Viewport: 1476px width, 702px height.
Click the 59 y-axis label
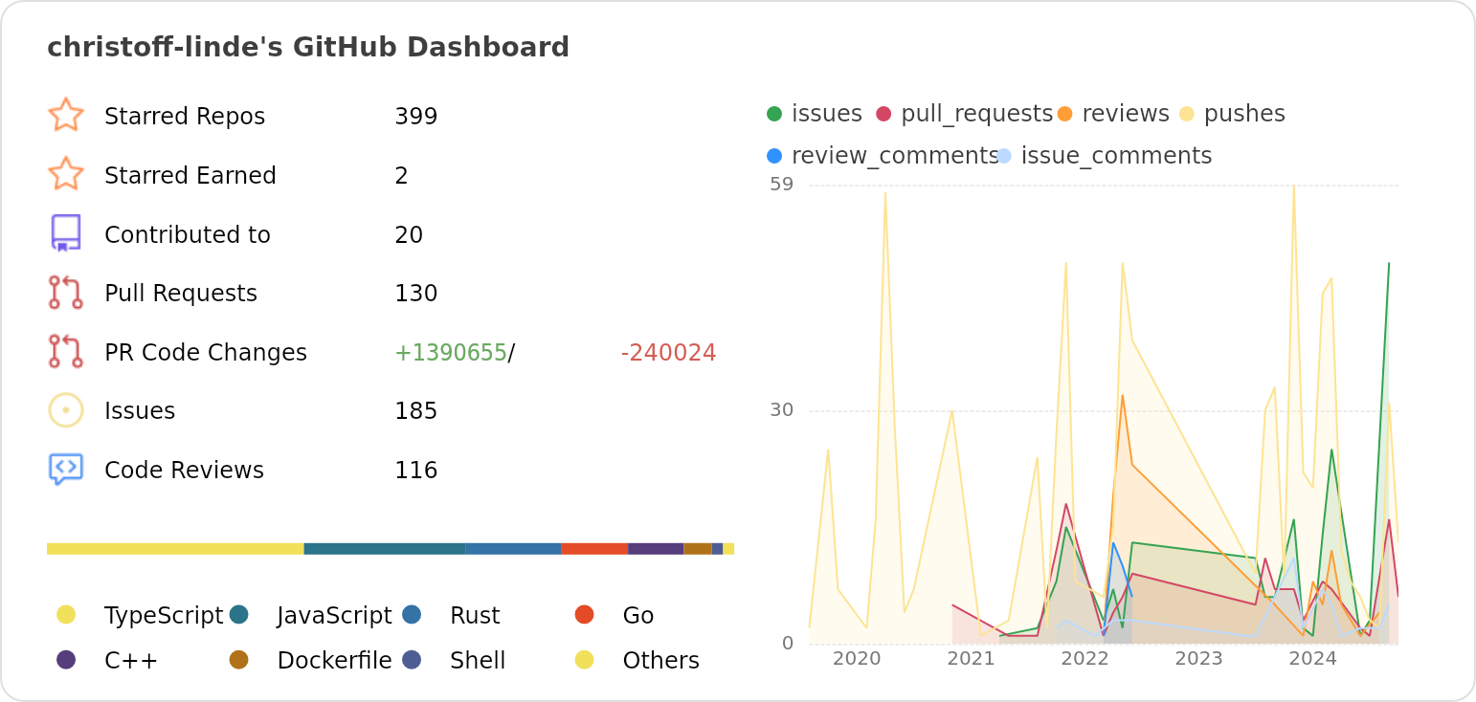[782, 185]
